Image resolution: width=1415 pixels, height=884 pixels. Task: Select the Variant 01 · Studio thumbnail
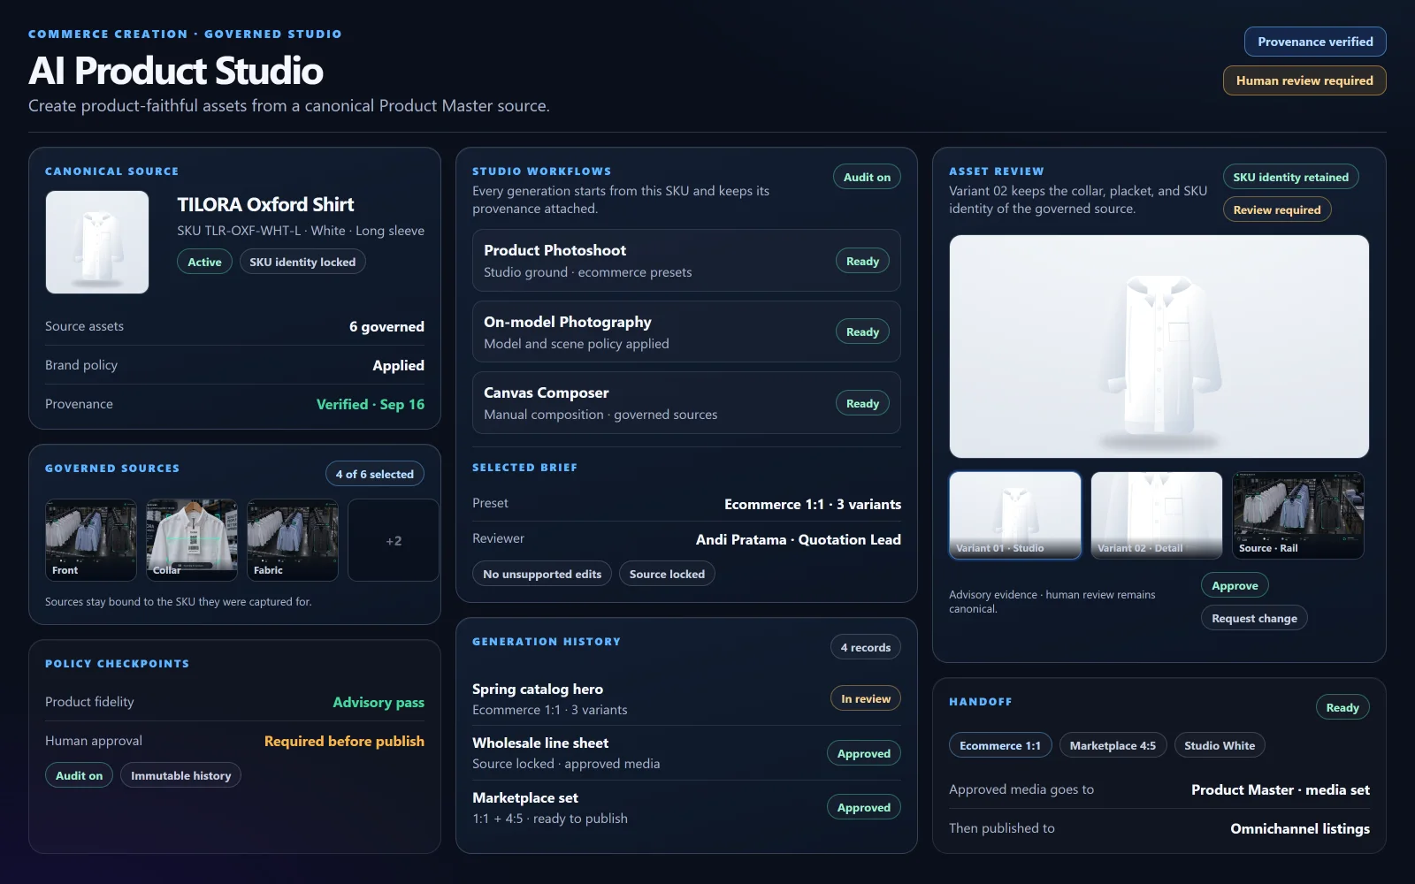(x=1015, y=515)
